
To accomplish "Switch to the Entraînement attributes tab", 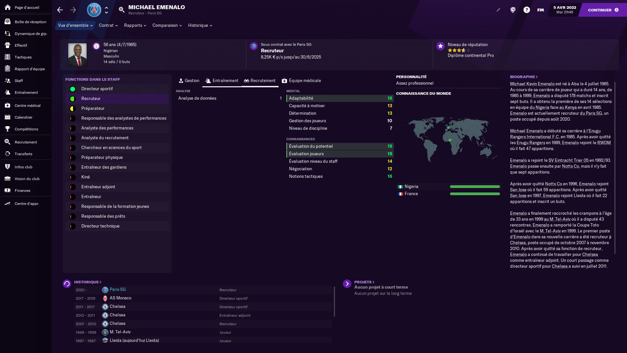I will click(x=222, y=81).
